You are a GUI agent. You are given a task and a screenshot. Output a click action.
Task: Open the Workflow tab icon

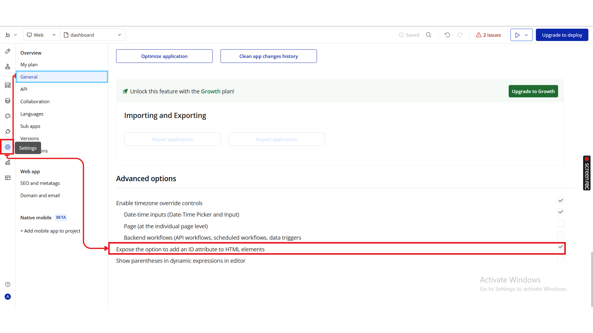coord(8,67)
